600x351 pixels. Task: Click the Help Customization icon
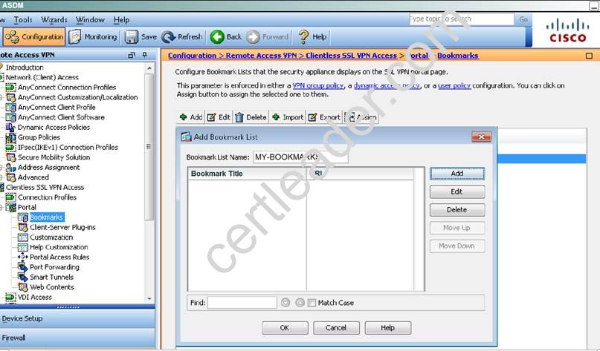pyautogui.click(x=23, y=247)
